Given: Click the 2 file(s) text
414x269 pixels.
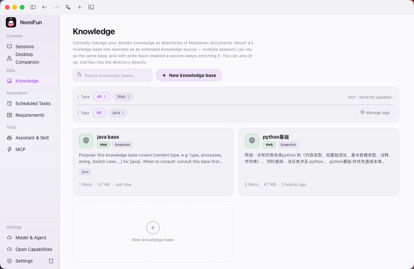Looking at the screenshot, I should click(x=252, y=185).
